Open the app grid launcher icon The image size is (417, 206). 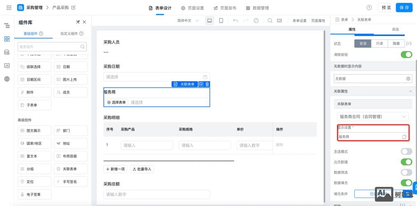click(9, 8)
